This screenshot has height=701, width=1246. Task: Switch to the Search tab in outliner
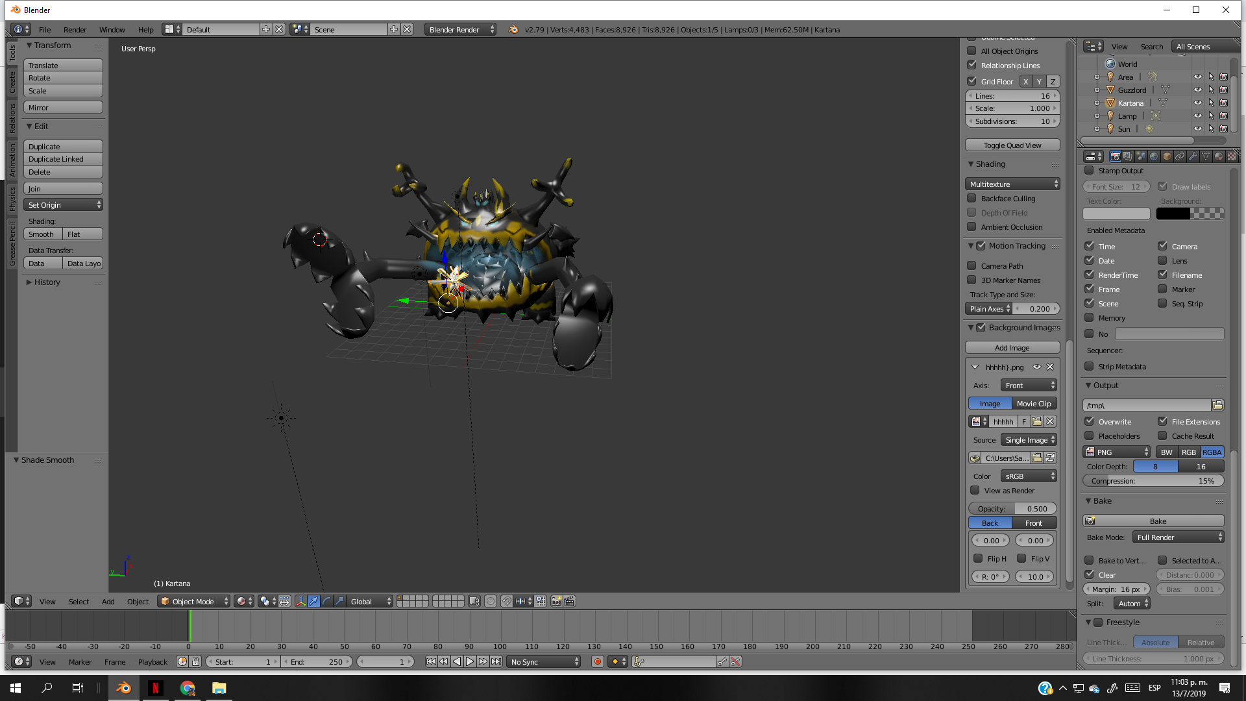(1152, 46)
